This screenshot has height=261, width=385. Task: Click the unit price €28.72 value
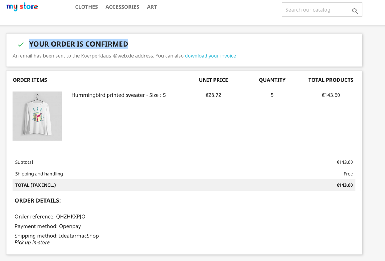pyautogui.click(x=213, y=95)
